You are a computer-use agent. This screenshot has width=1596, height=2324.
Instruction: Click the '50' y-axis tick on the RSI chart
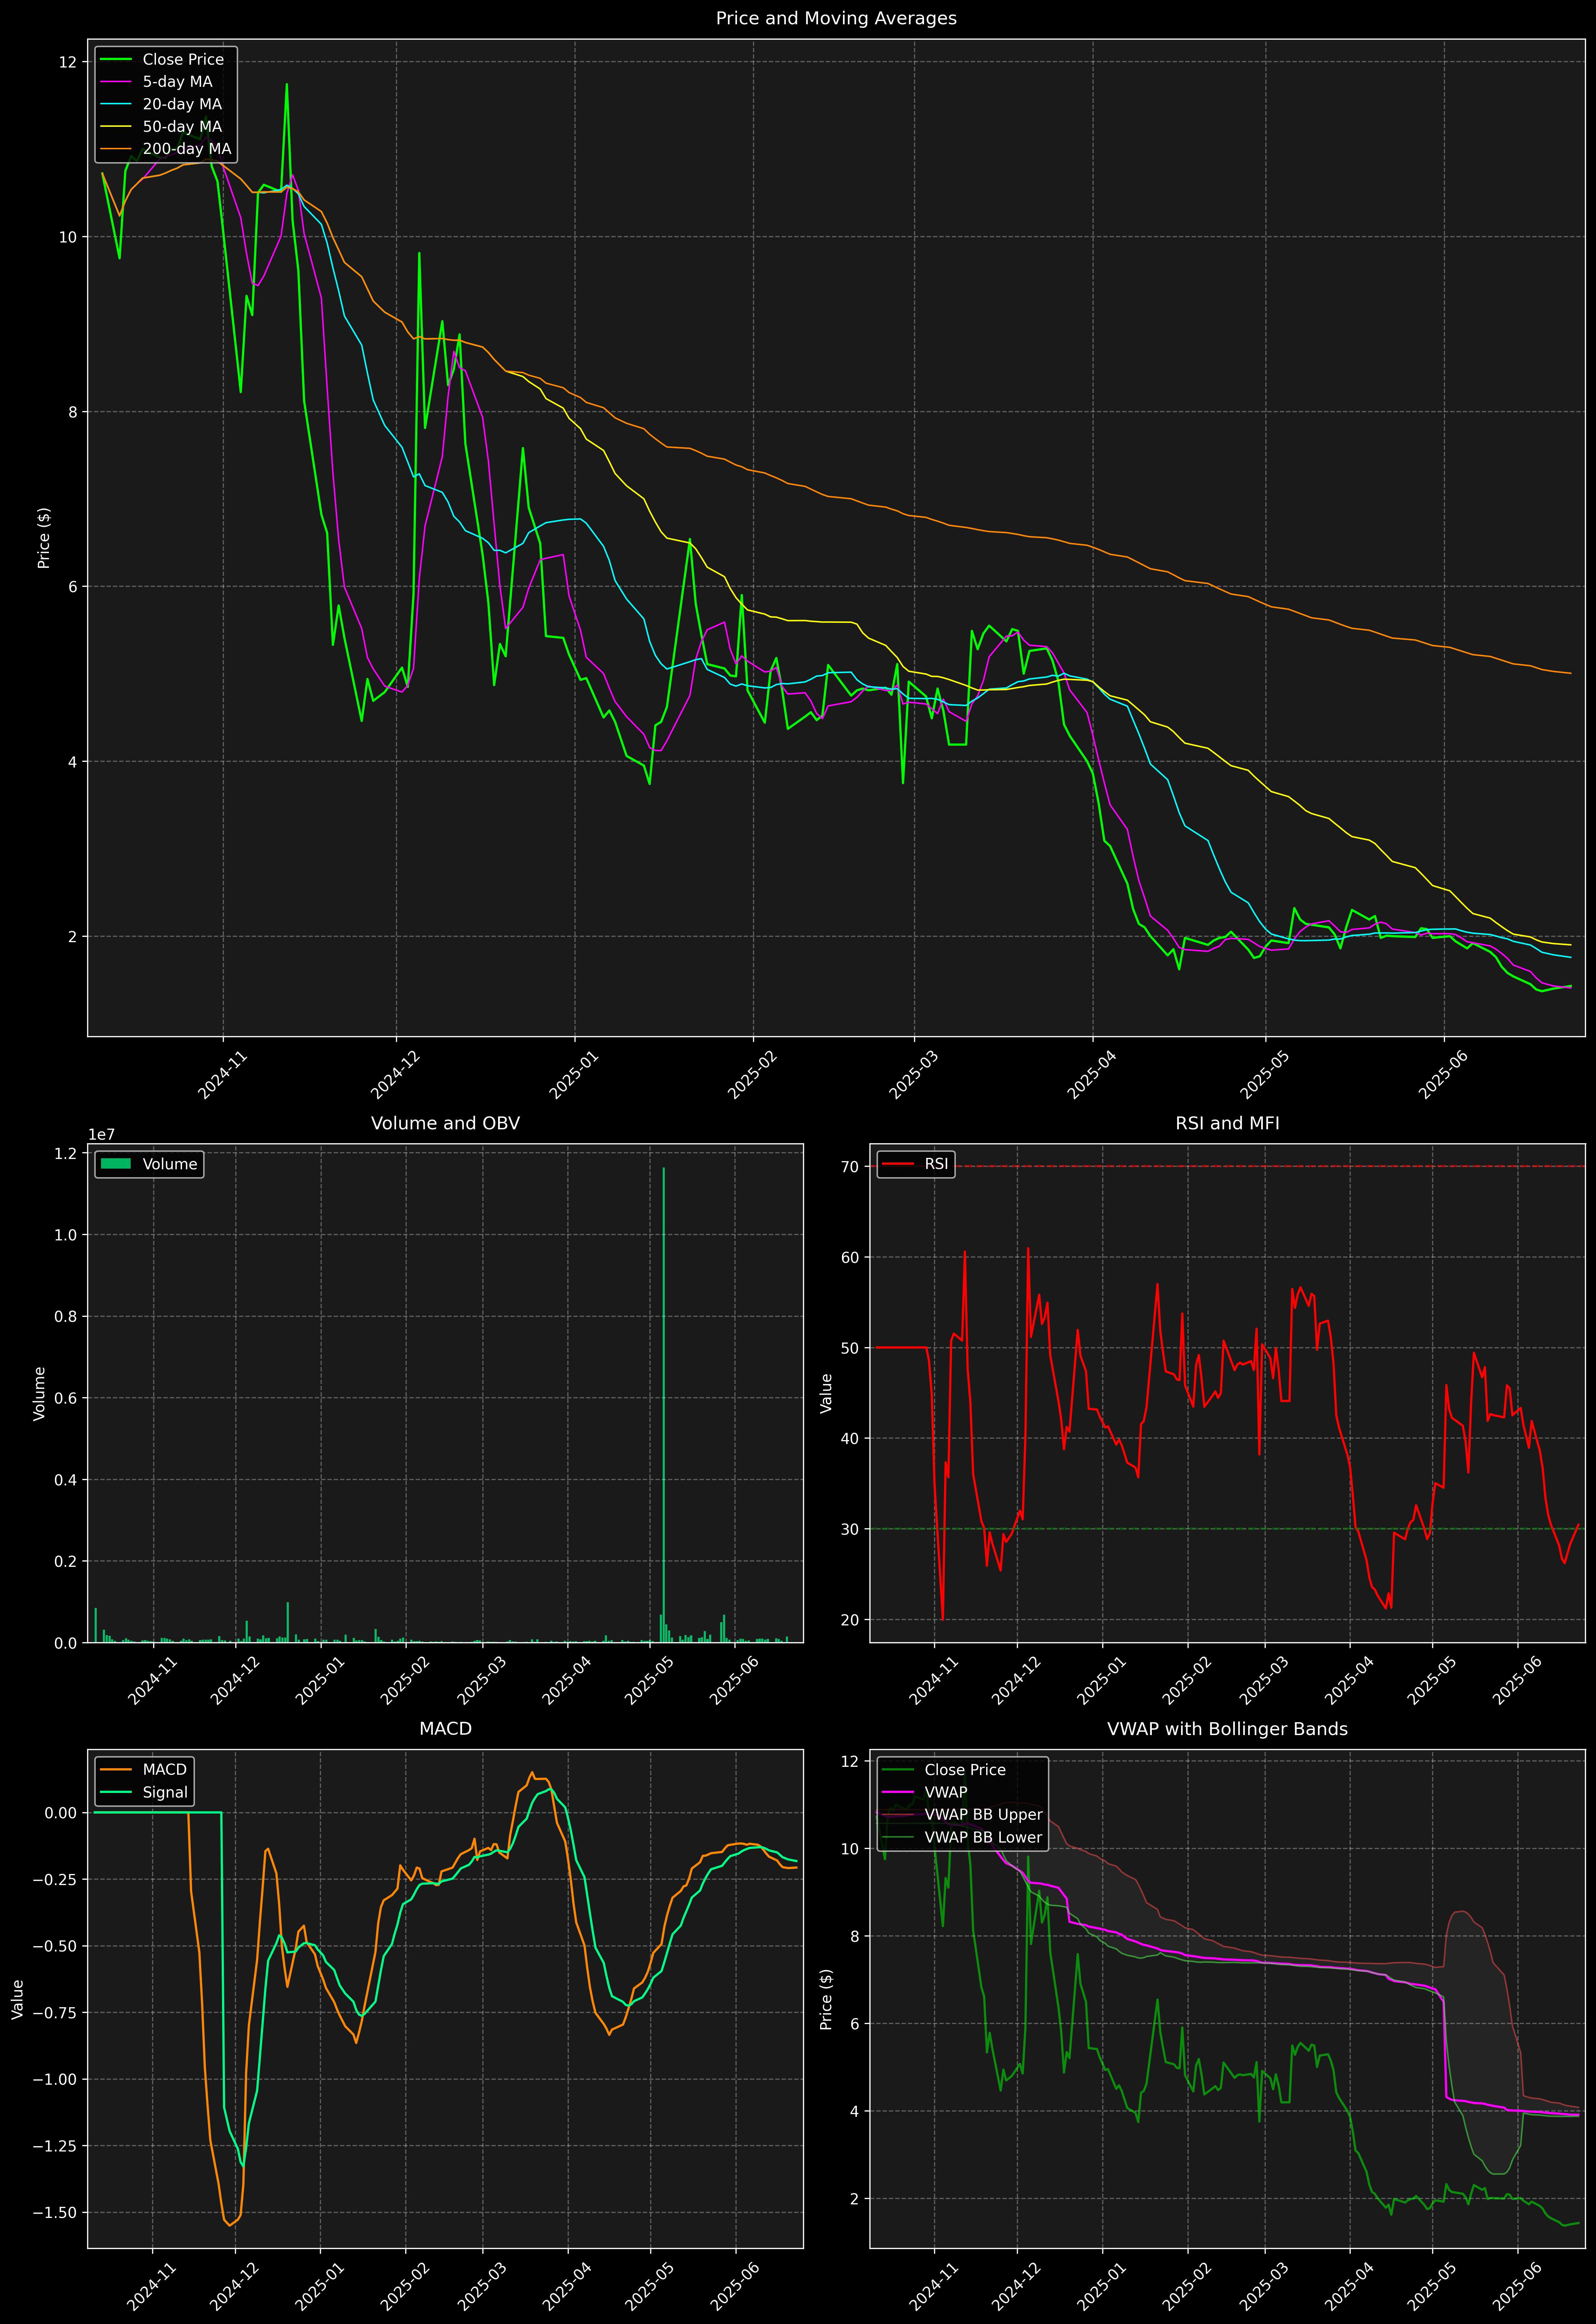851,1348
